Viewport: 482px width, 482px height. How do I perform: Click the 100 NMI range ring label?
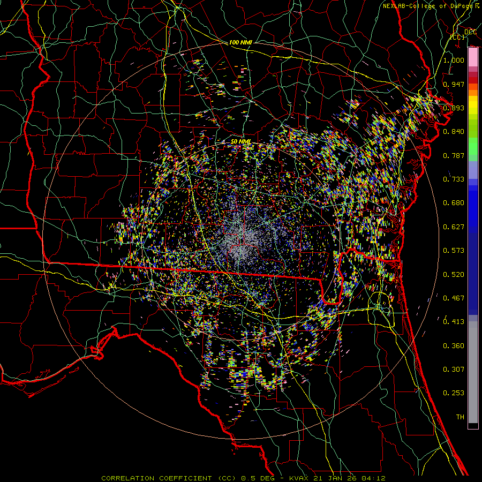pyautogui.click(x=240, y=42)
